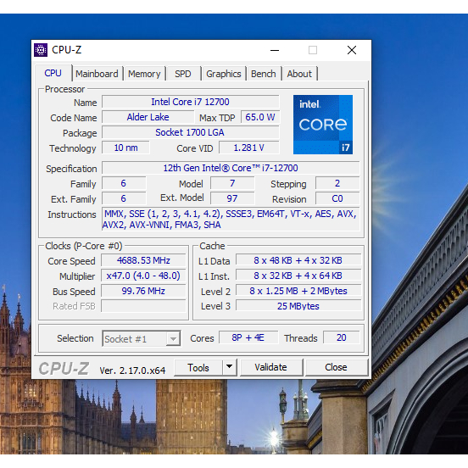Click the Stepping value '2'
This screenshot has width=468, height=468.
pos(337,183)
